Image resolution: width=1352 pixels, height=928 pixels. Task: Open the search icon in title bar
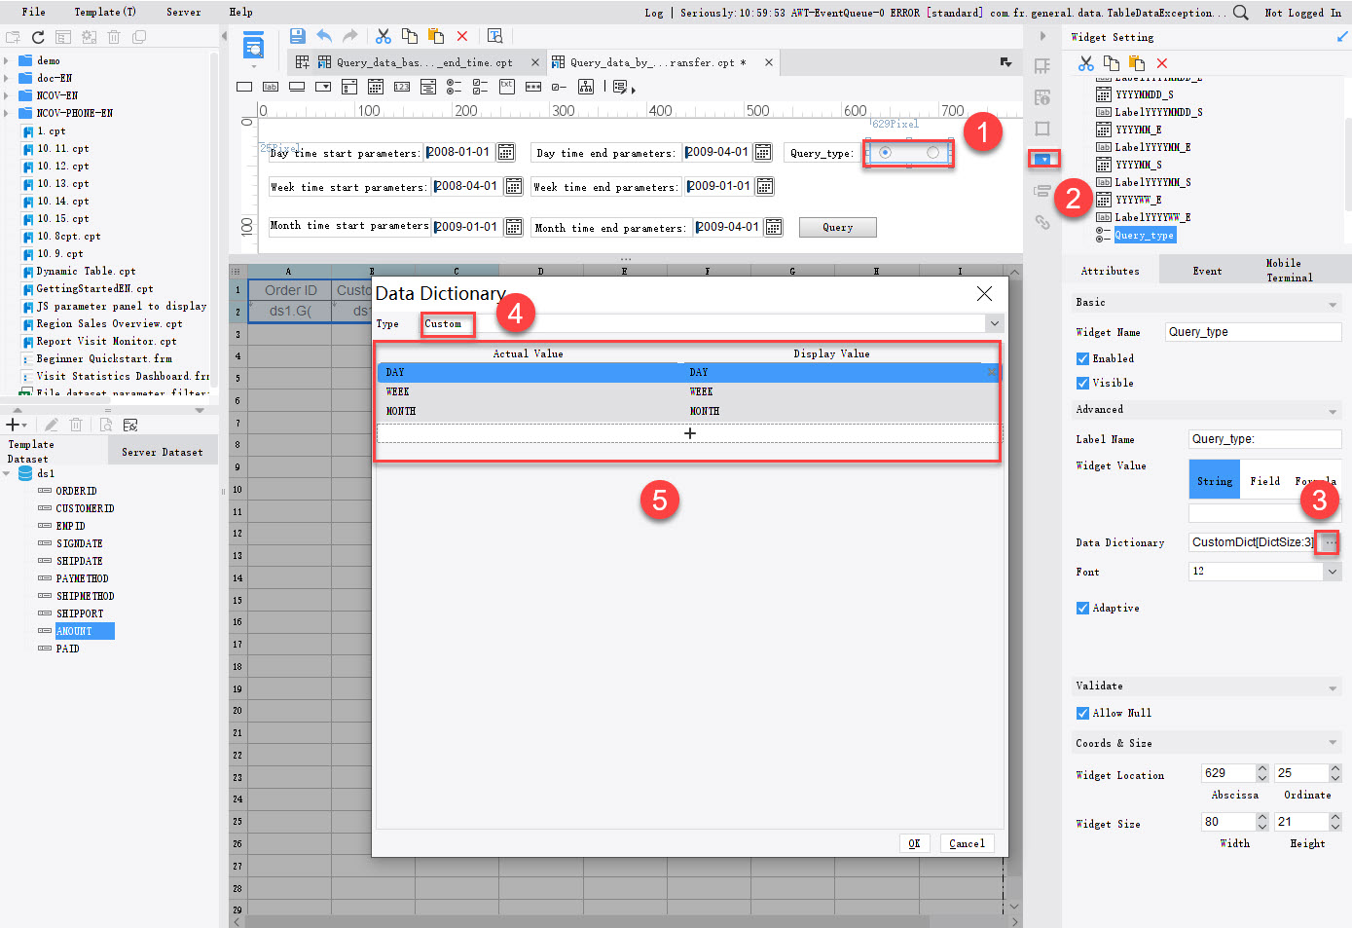(1240, 12)
